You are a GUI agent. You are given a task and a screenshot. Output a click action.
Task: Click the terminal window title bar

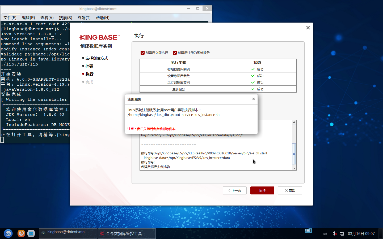98,9
